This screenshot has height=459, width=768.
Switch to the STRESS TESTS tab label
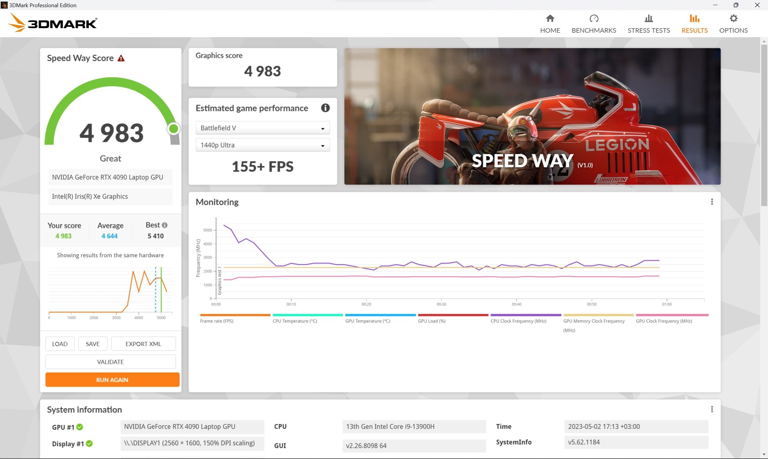(x=649, y=30)
